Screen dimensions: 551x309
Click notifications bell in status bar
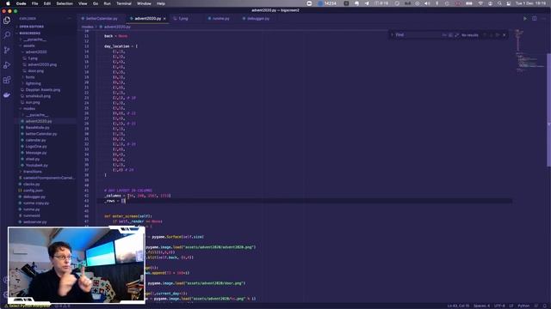pos(544,306)
